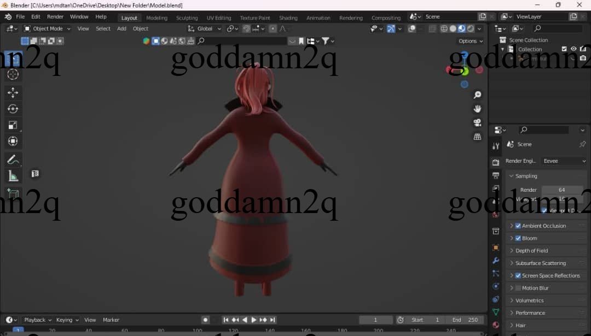
Task: Toggle the snapping magnet button
Action: point(246,28)
